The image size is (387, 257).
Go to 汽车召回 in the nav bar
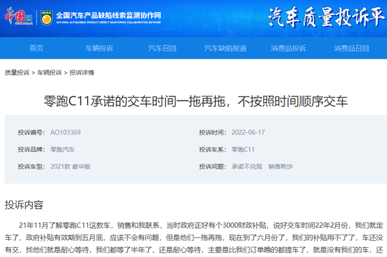pyautogui.click(x=163, y=48)
